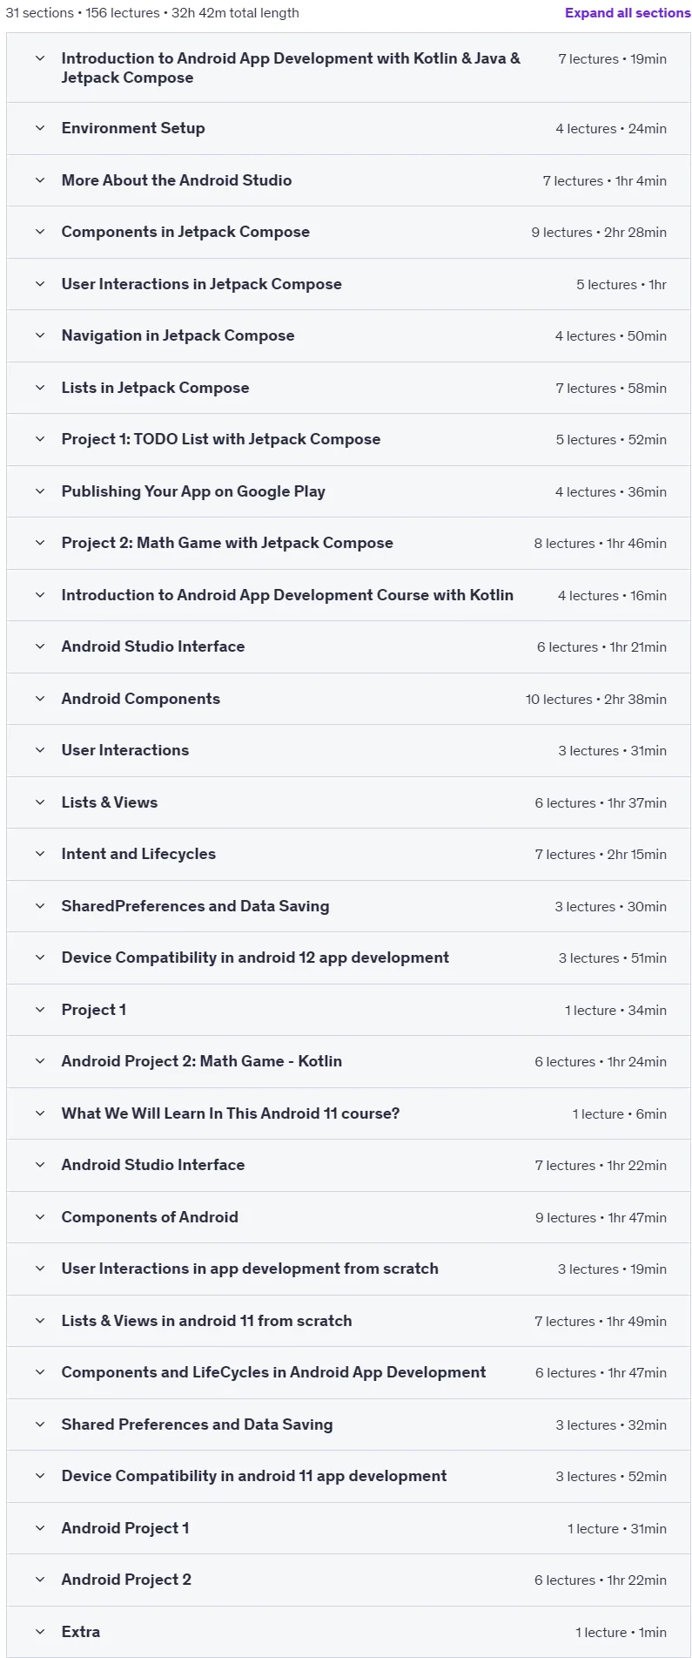Expand More About the Android Studio chevron
Viewport: 692px width, 1658px height.
coord(40,180)
